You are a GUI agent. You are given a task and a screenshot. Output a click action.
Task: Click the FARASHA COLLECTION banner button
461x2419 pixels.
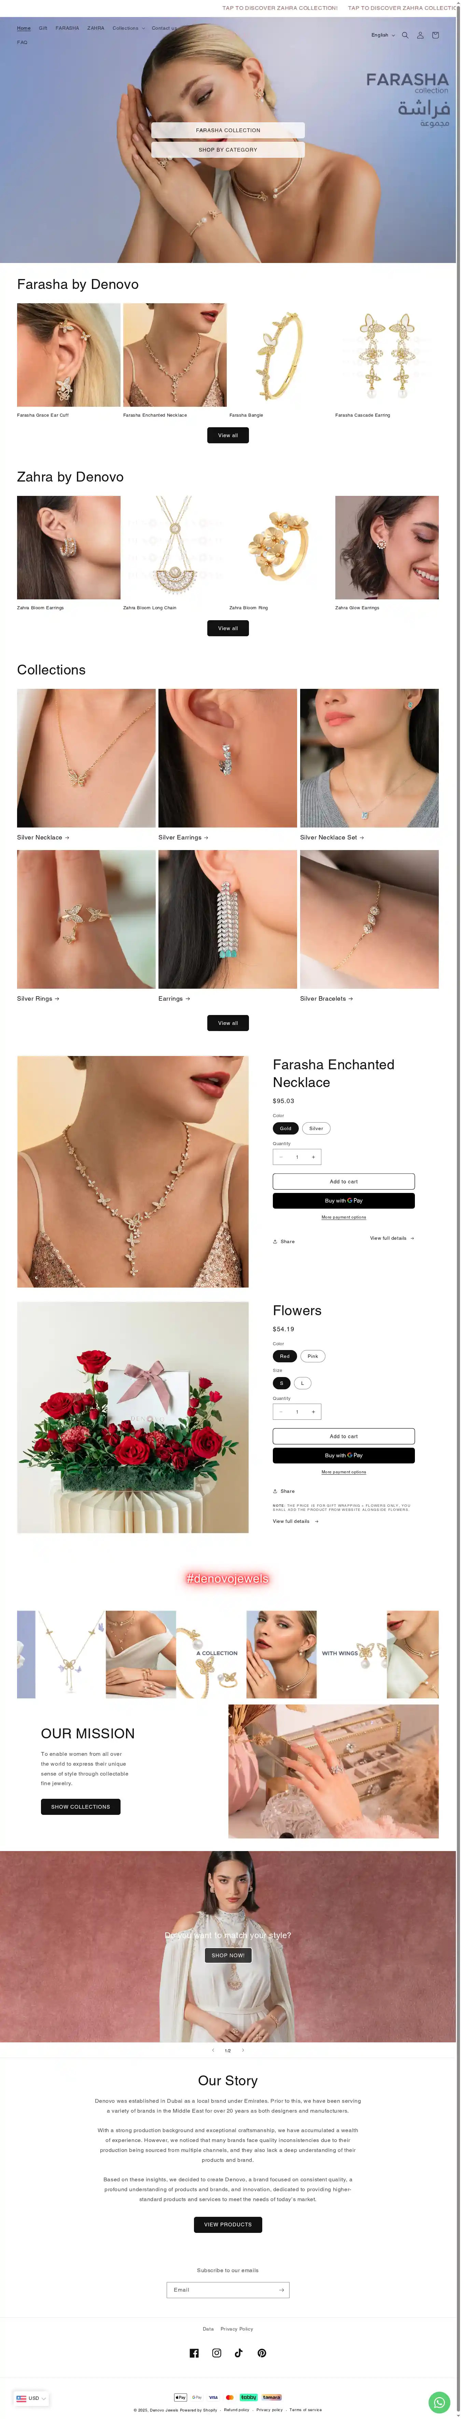tap(228, 129)
